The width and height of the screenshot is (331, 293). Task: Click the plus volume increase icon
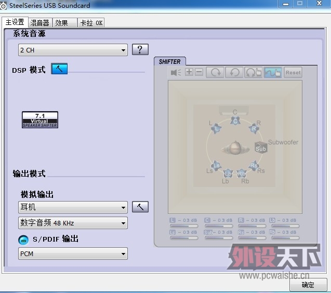tap(189, 72)
